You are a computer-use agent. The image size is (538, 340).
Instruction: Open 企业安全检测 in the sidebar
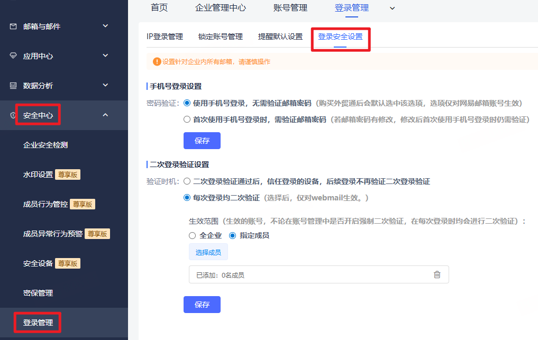(45, 145)
